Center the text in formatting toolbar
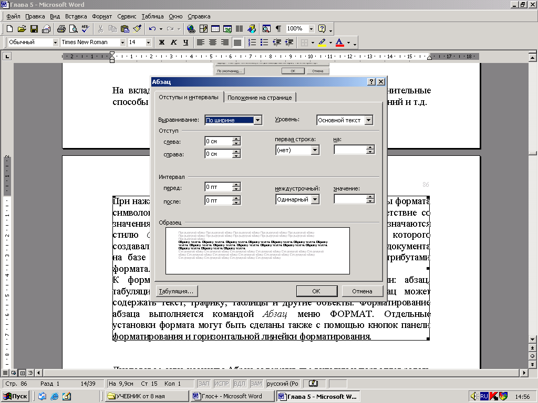Viewport: 538px width, 403px height. click(213, 42)
